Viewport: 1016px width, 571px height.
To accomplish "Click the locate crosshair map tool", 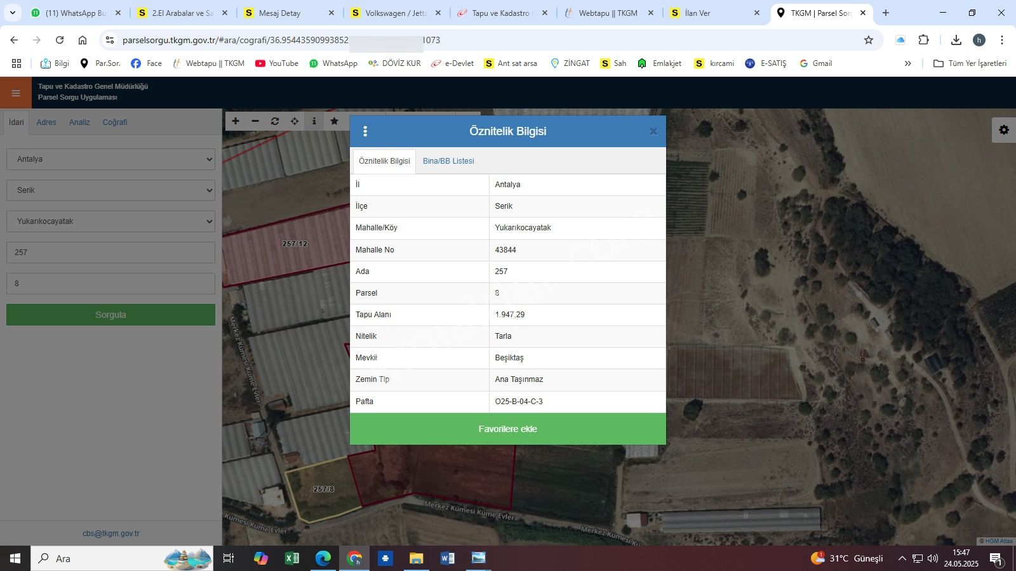I will [x=295, y=121].
